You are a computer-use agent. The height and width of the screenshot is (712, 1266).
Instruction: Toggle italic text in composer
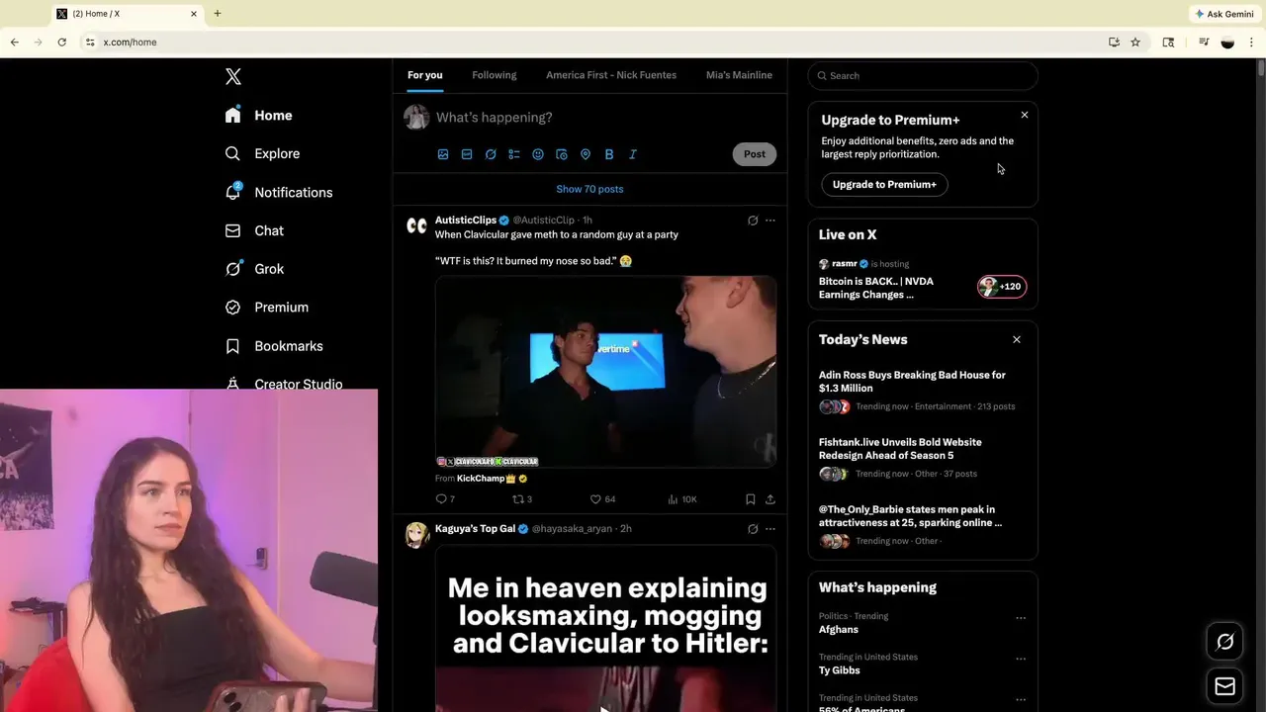pos(633,154)
